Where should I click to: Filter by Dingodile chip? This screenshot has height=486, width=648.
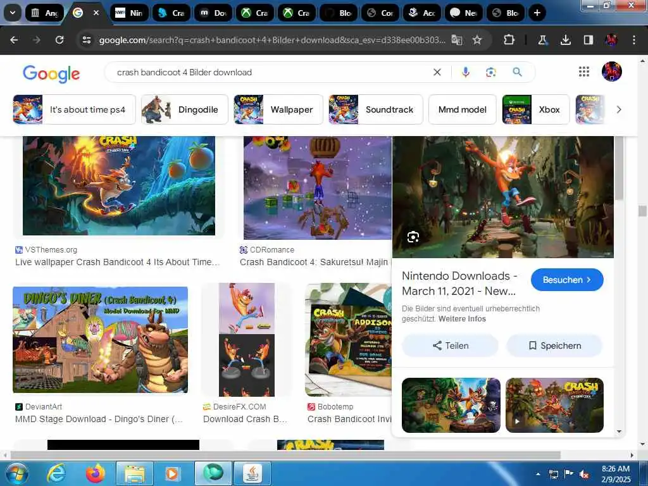tap(184, 109)
